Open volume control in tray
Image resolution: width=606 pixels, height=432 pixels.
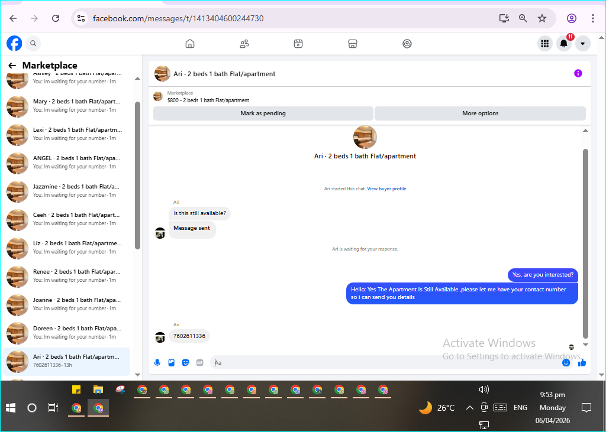point(484,389)
